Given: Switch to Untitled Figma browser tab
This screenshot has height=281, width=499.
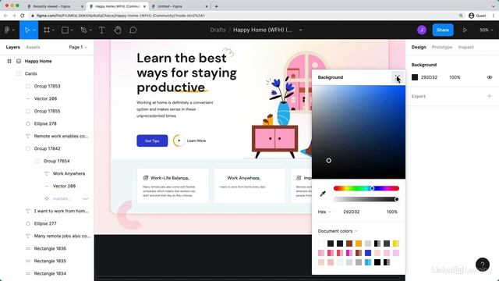Looking at the screenshot, I should [x=179, y=6].
